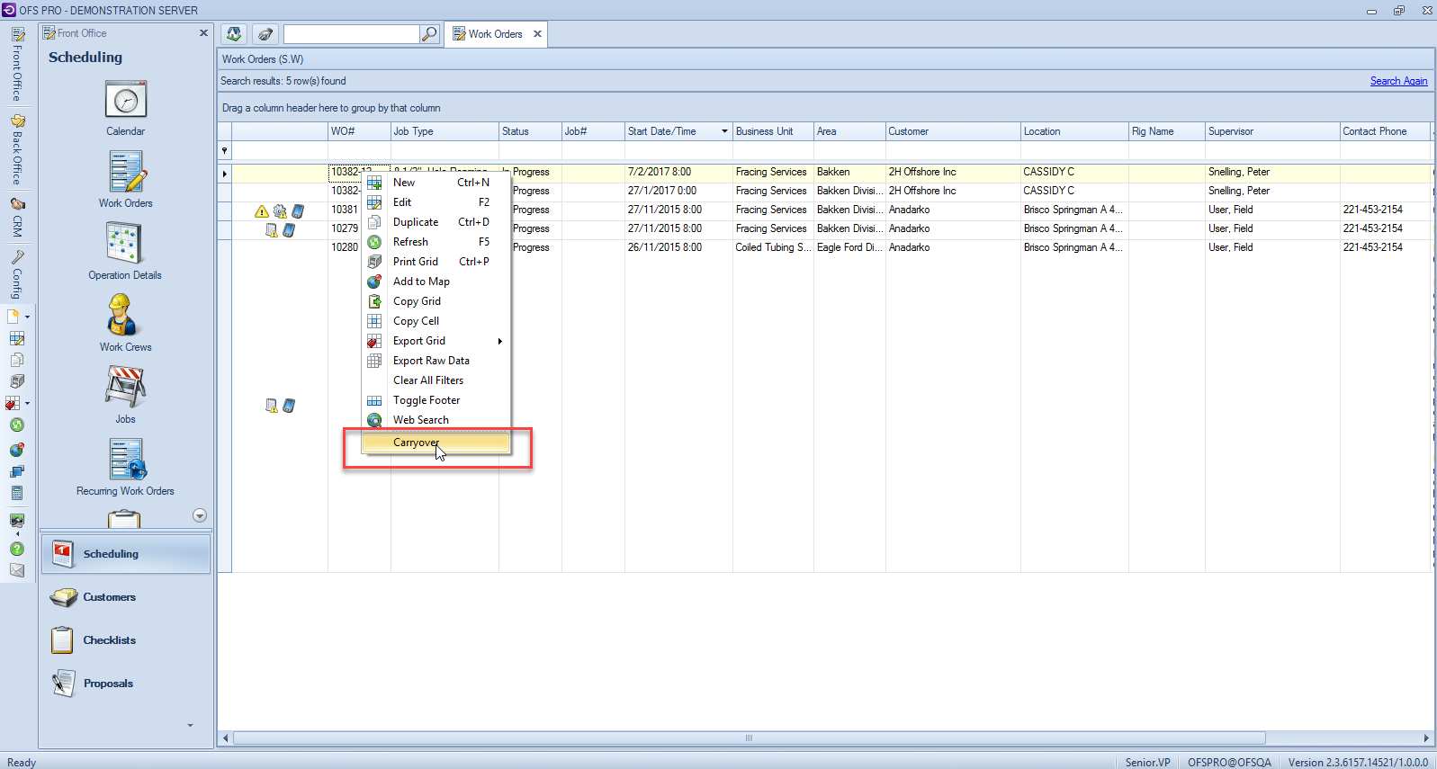Click the globe sidebar icon

(x=17, y=450)
